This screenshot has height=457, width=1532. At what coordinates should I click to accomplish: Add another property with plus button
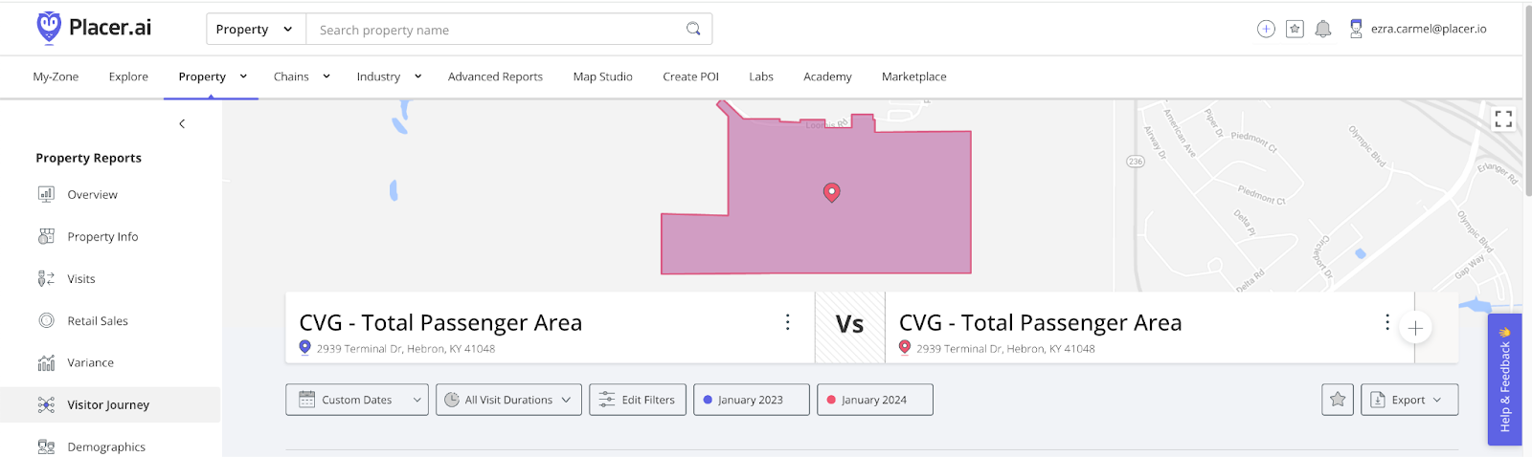click(x=1415, y=328)
